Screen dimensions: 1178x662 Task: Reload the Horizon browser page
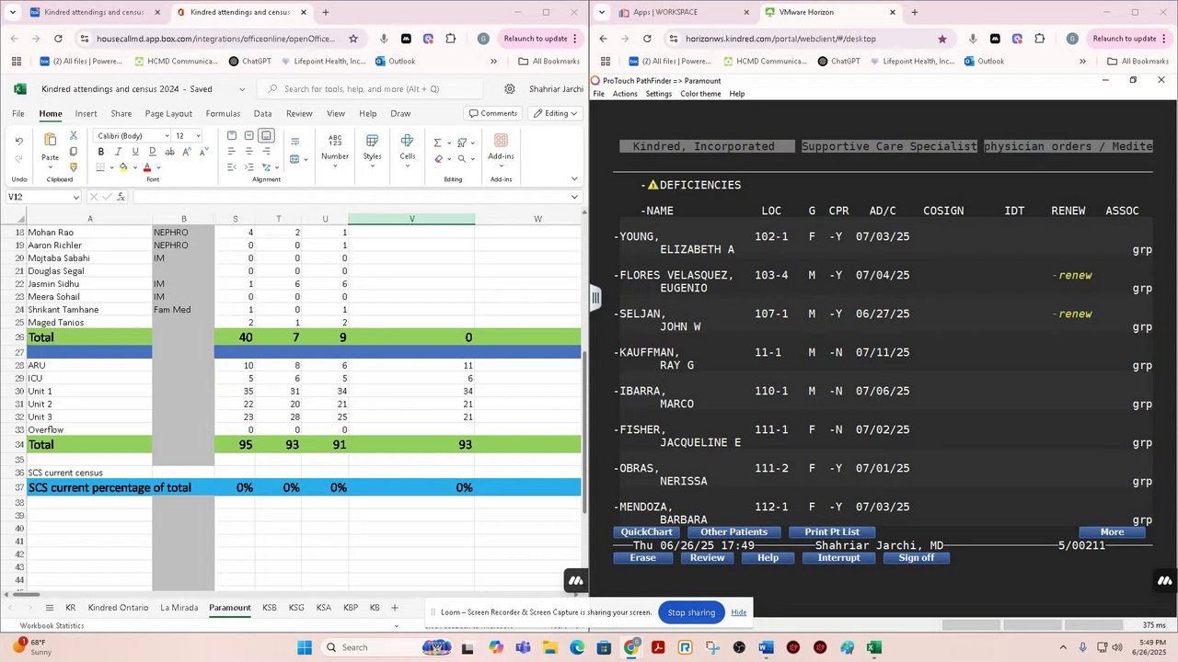click(647, 39)
